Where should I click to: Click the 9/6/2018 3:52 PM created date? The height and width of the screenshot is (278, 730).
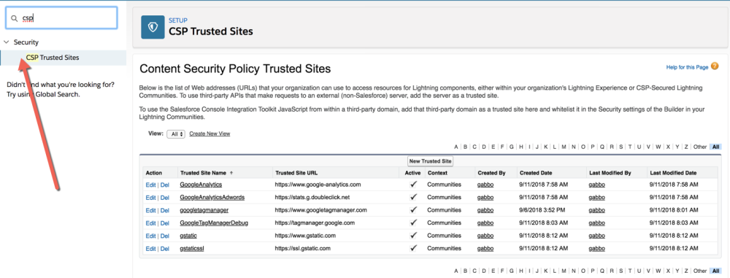coord(542,210)
